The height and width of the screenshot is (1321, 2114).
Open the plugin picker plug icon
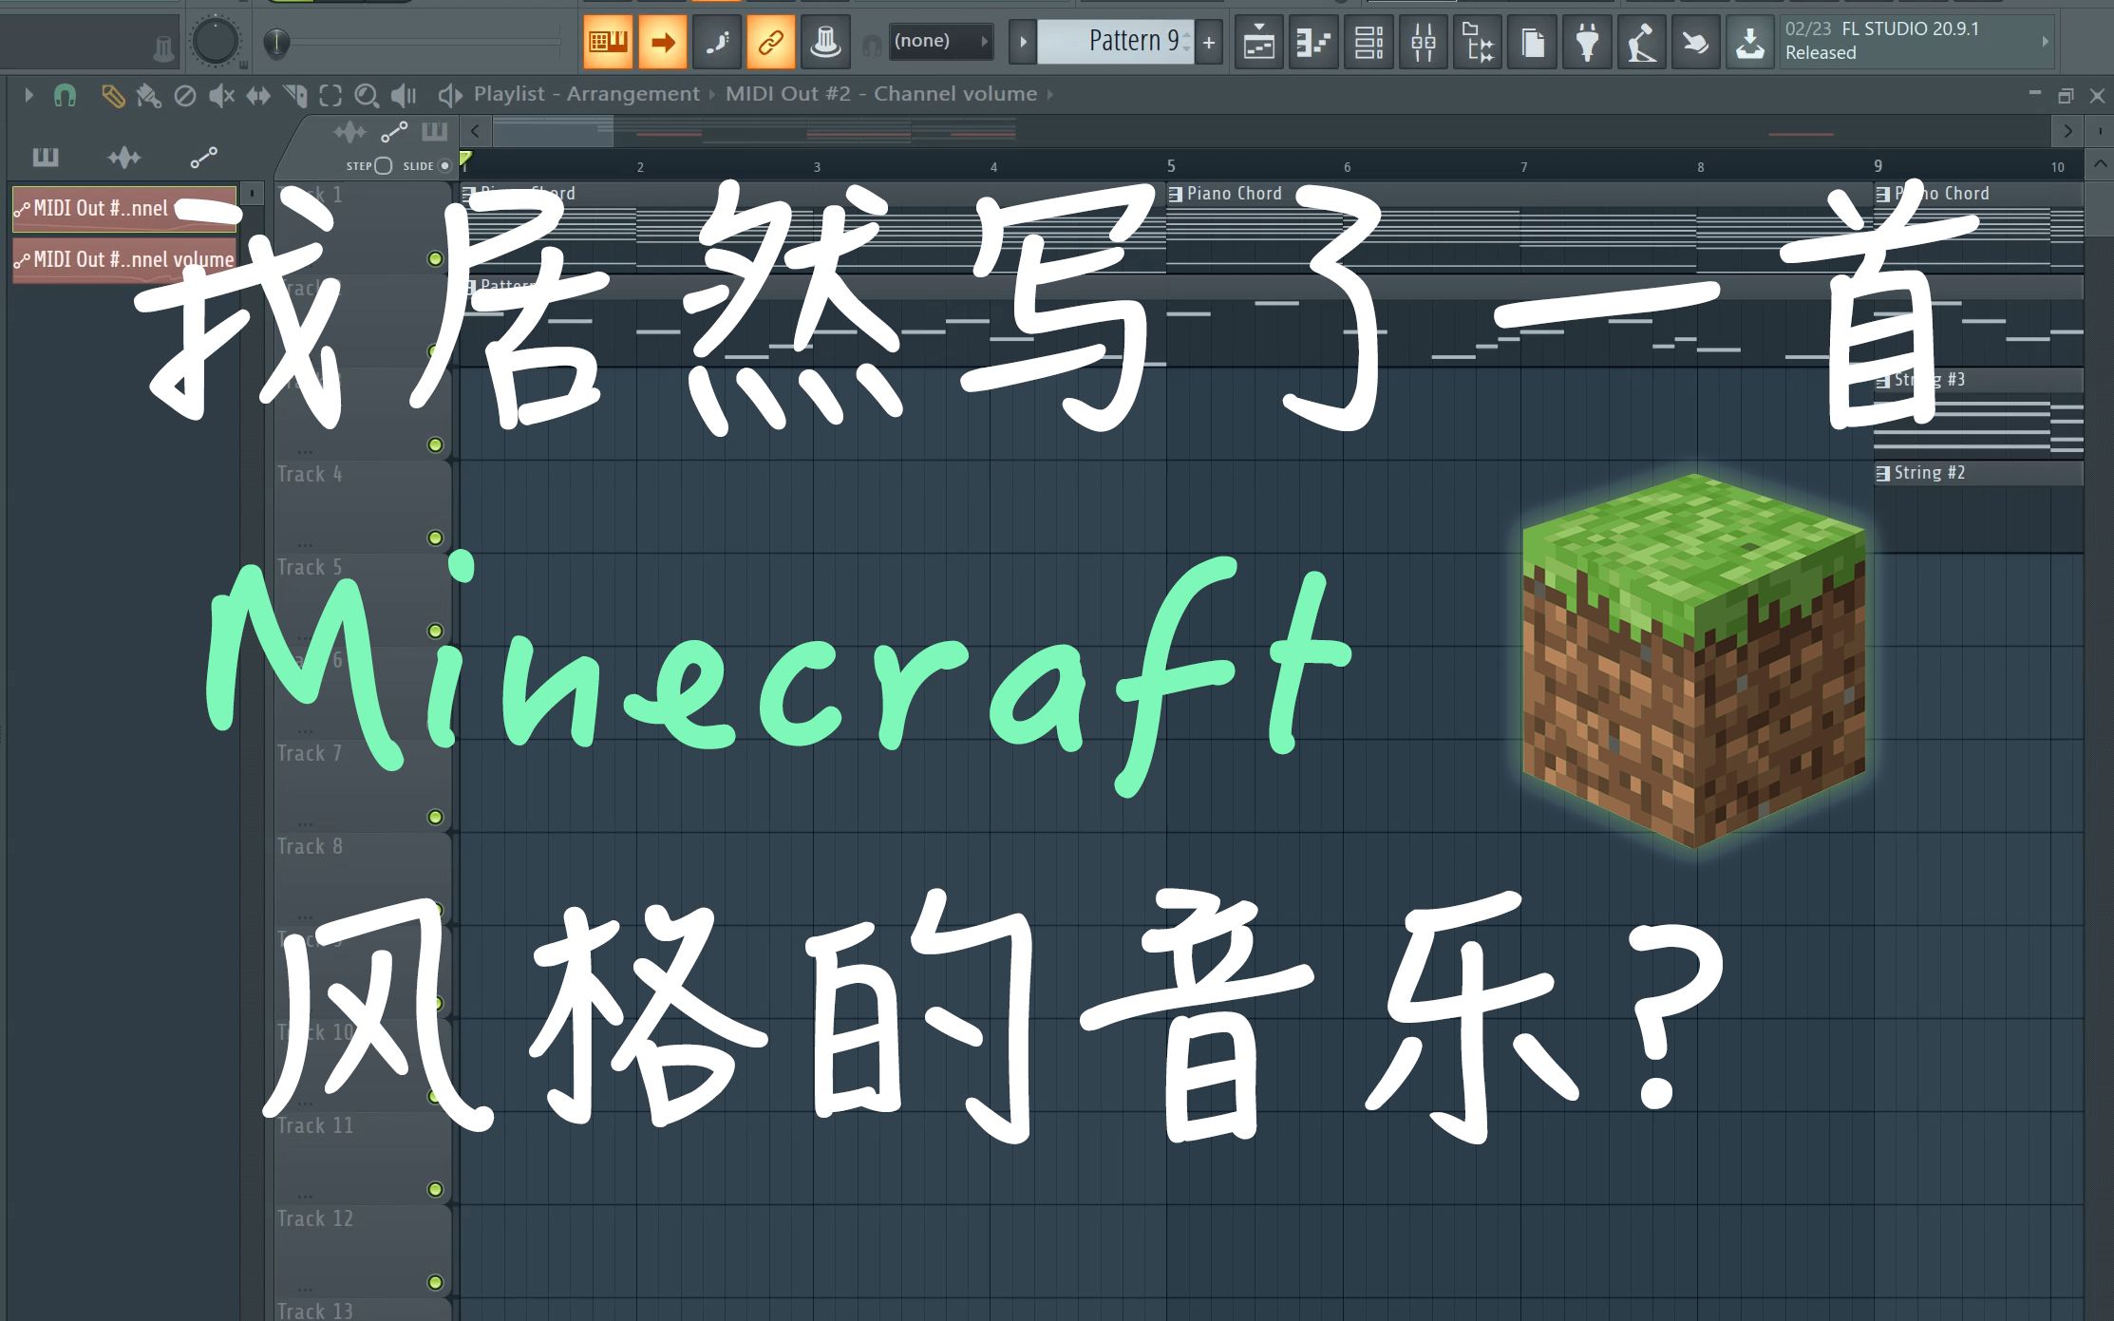pyautogui.click(x=1587, y=43)
